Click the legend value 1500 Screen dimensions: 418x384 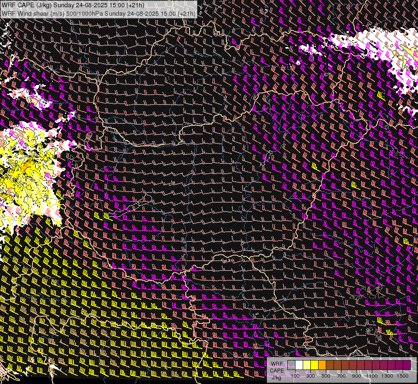point(403,376)
